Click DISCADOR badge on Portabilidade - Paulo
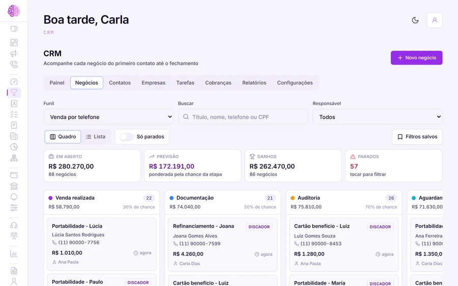458x286 pixels. coord(138,282)
